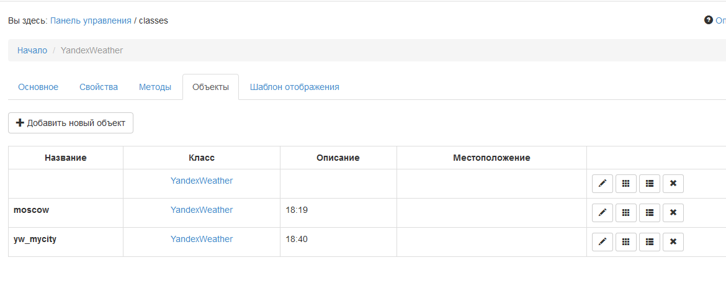Image resolution: width=726 pixels, height=283 pixels.
Task: Go to the Начало breadcrumb link
Action: [x=32, y=50]
